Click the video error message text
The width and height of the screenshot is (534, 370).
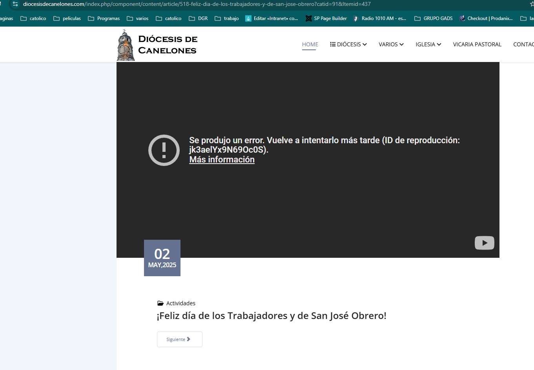click(324, 145)
